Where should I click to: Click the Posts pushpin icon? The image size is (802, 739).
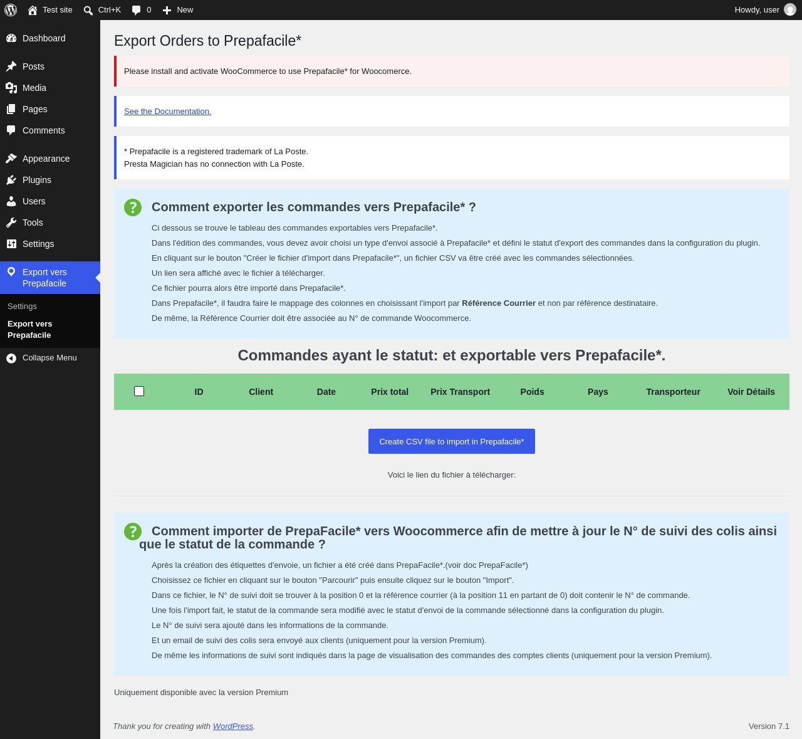11,66
